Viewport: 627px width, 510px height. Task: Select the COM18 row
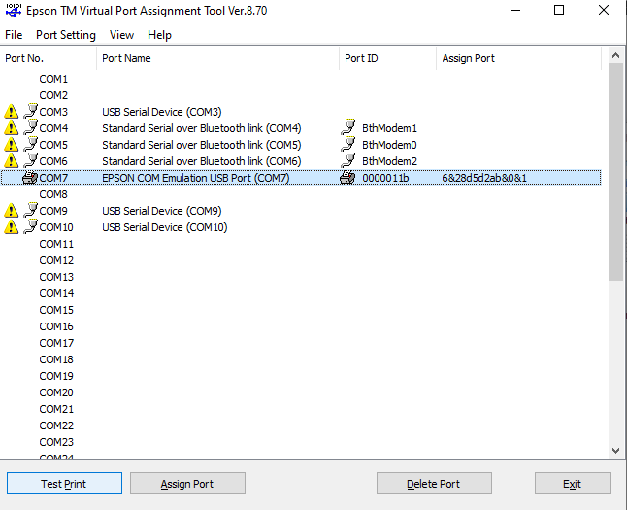pyautogui.click(x=301, y=359)
